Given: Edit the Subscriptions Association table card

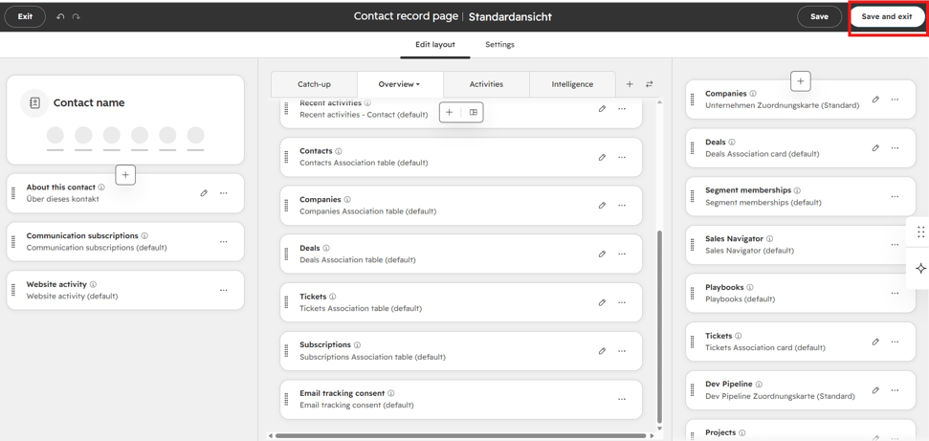Looking at the screenshot, I should click(x=602, y=351).
